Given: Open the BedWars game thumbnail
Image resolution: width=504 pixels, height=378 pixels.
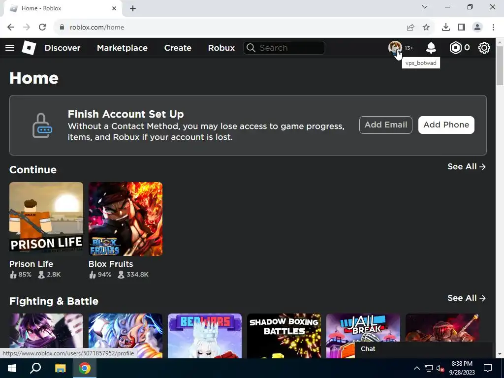Looking at the screenshot, I should click(205, 336).
